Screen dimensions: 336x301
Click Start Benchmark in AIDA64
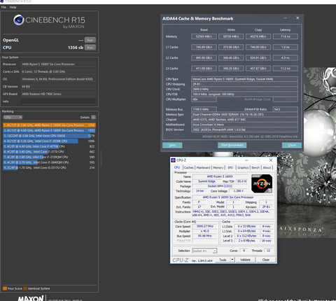[232, 145]
